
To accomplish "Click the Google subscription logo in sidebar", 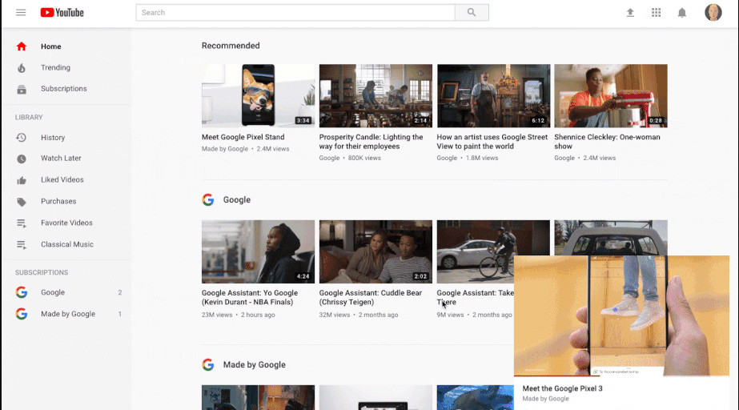I will (x=21, y=292).
